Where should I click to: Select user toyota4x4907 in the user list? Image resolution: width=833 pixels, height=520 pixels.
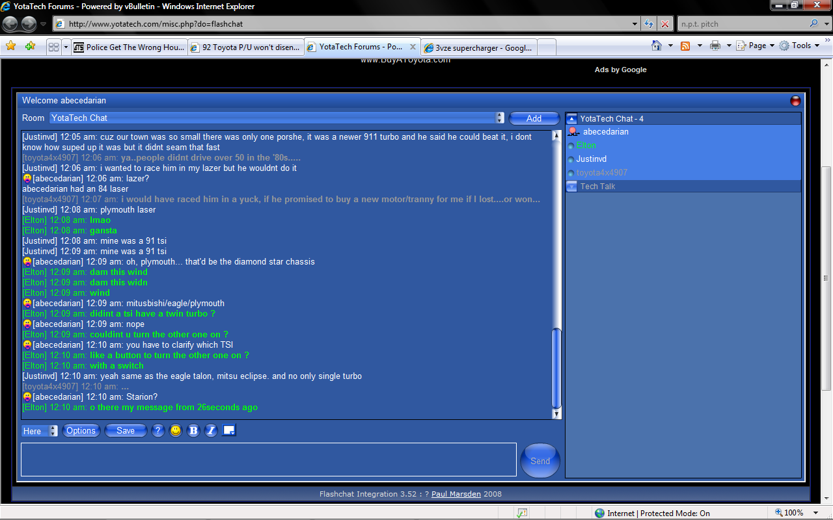(602, 173)
